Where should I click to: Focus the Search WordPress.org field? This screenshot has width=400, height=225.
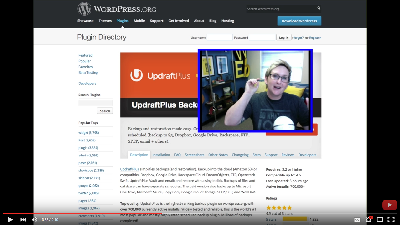click(x=281, y=9)
